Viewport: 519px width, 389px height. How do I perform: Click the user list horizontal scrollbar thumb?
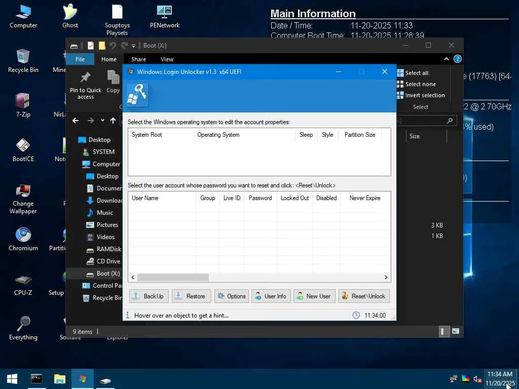[173, 277]
